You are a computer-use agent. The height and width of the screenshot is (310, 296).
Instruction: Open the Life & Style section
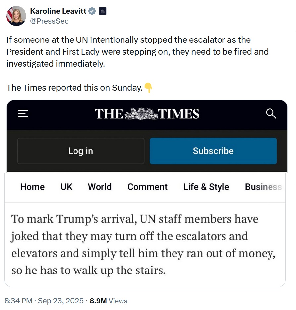click(206, 187)
